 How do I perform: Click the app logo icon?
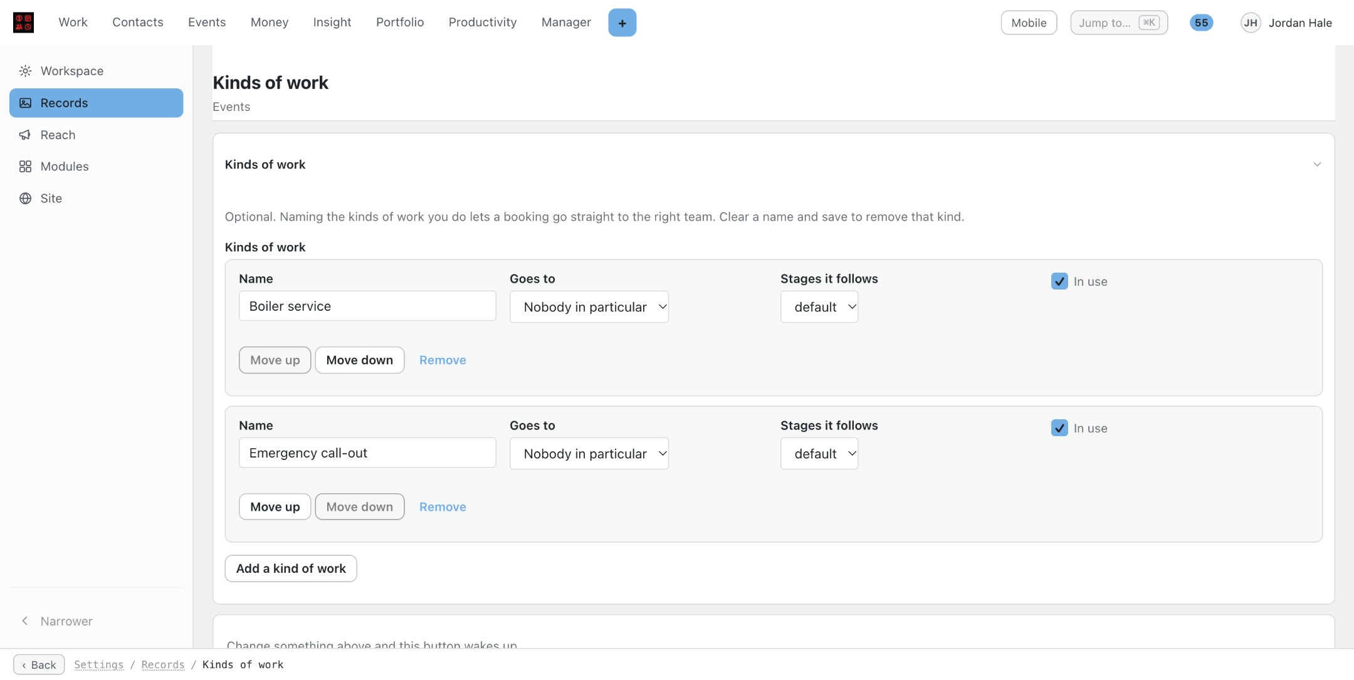point(23,23)
